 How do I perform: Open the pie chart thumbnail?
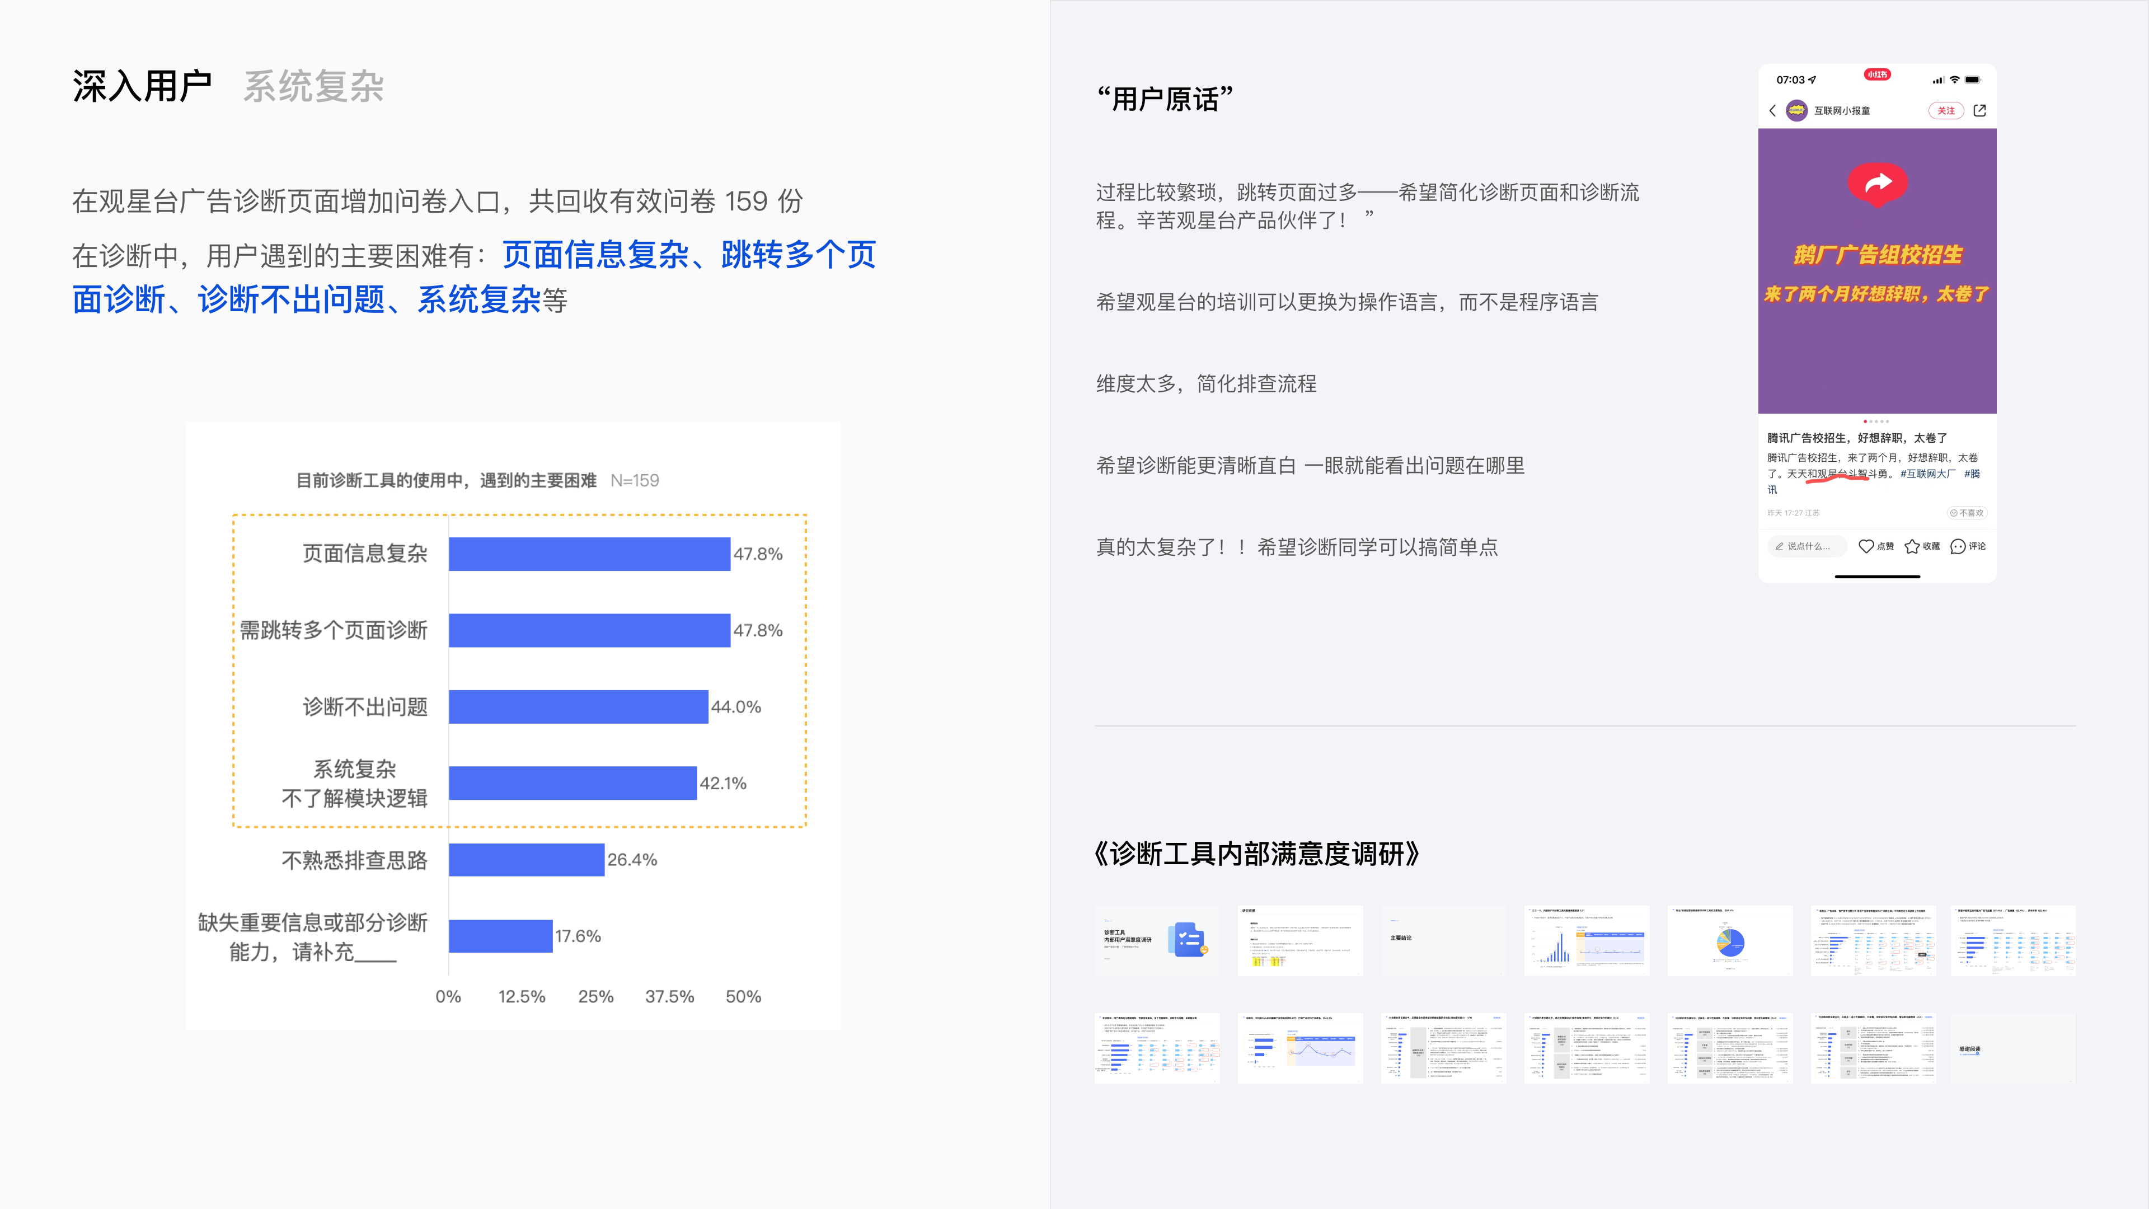click(x=1730, y=940)
